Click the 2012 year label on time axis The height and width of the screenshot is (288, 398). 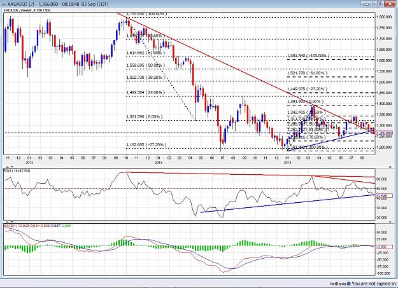29,162
